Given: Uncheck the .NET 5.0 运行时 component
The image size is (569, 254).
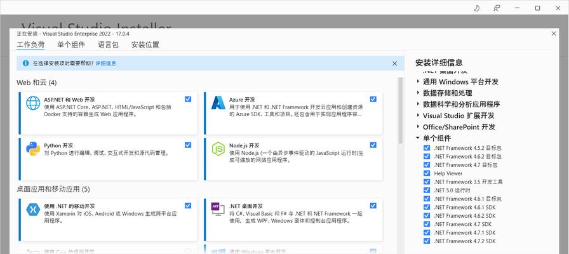Looking at the screenshot, I should click(x=427, y=190).
